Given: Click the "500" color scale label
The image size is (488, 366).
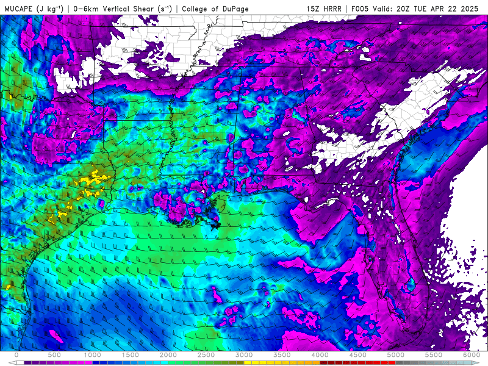Looking at the screenshot, I should coord(54,355).
